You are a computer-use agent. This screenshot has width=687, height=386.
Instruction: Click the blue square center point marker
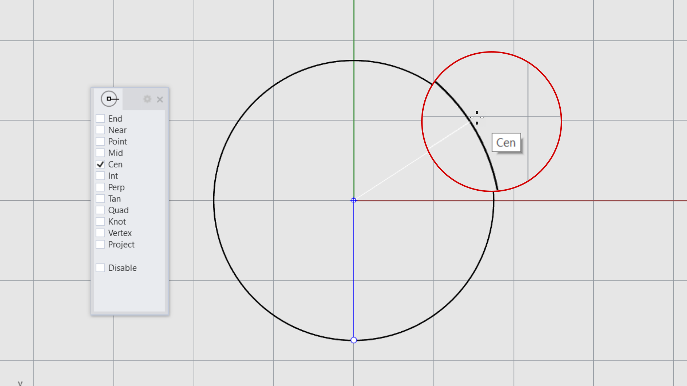[354, 200]
